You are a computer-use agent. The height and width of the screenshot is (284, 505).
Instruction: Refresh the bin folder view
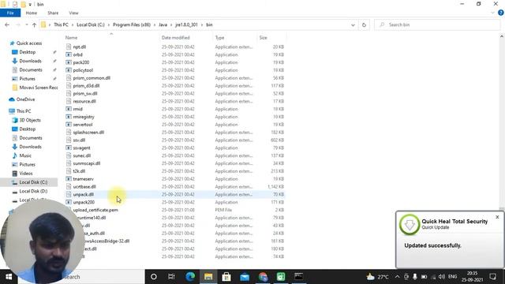point(364,24)
